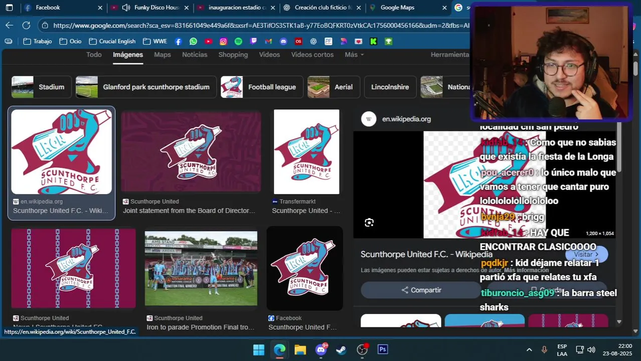Open OBS Studio from the taskbar

point(362,349)
